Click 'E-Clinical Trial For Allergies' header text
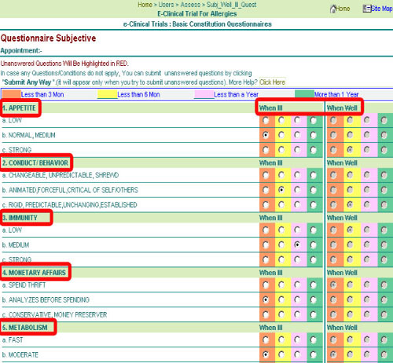 tap(197, 13)
